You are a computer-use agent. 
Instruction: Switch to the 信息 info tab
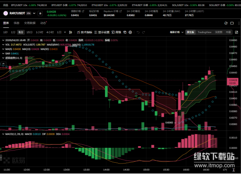(x=17, y=23)
